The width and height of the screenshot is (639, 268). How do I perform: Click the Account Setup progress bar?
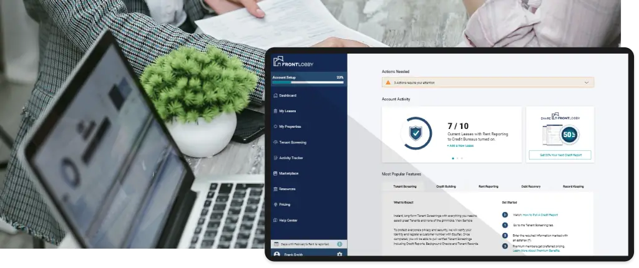(x=308, y=82)
